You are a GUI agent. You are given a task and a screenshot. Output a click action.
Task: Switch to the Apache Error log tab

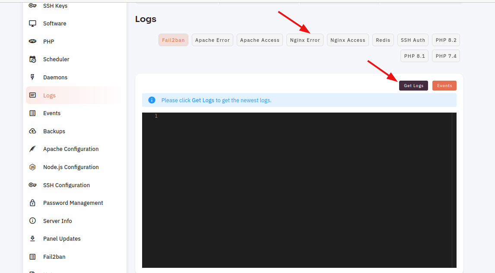[213, 40]
